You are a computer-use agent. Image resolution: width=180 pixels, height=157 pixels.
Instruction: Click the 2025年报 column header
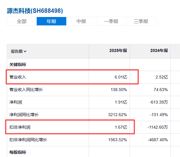pyautogui.click(x=118, y=50)
